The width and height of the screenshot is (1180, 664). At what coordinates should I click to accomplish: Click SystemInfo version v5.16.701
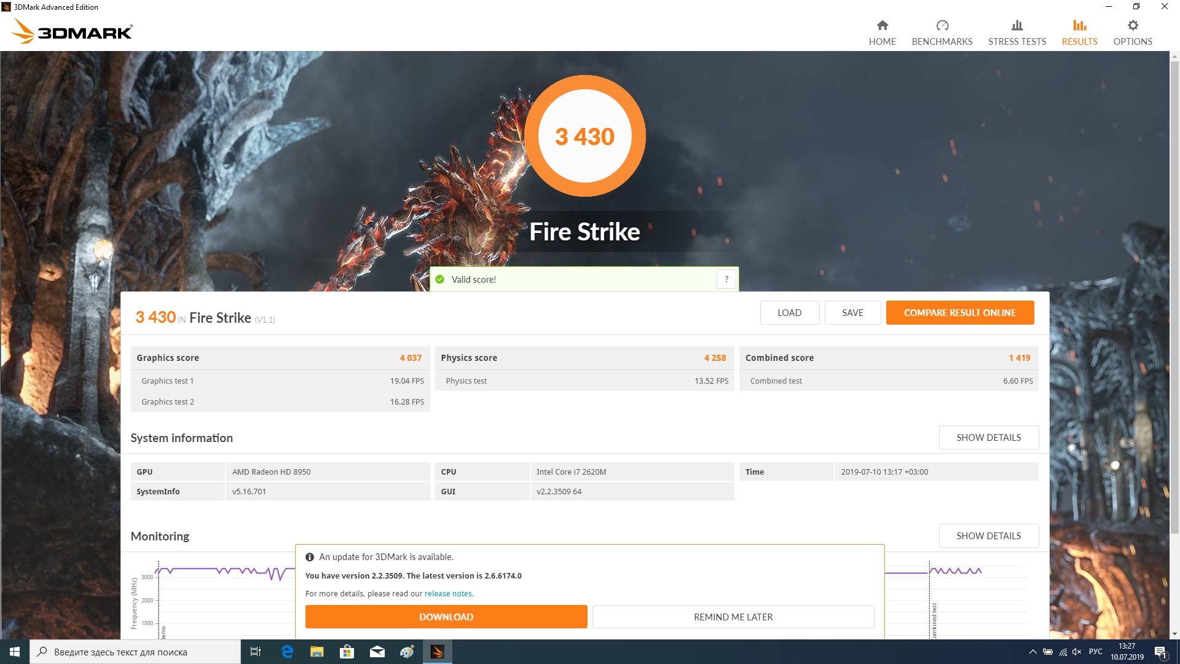pos(249,491)
